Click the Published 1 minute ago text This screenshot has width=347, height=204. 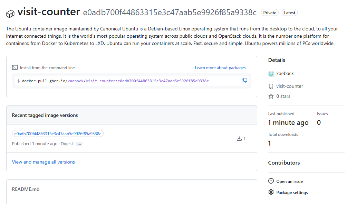(35, 144)
